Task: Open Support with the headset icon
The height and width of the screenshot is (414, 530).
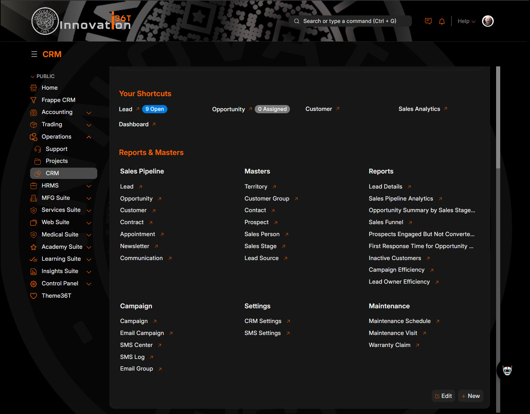Action: coord(56,149)
